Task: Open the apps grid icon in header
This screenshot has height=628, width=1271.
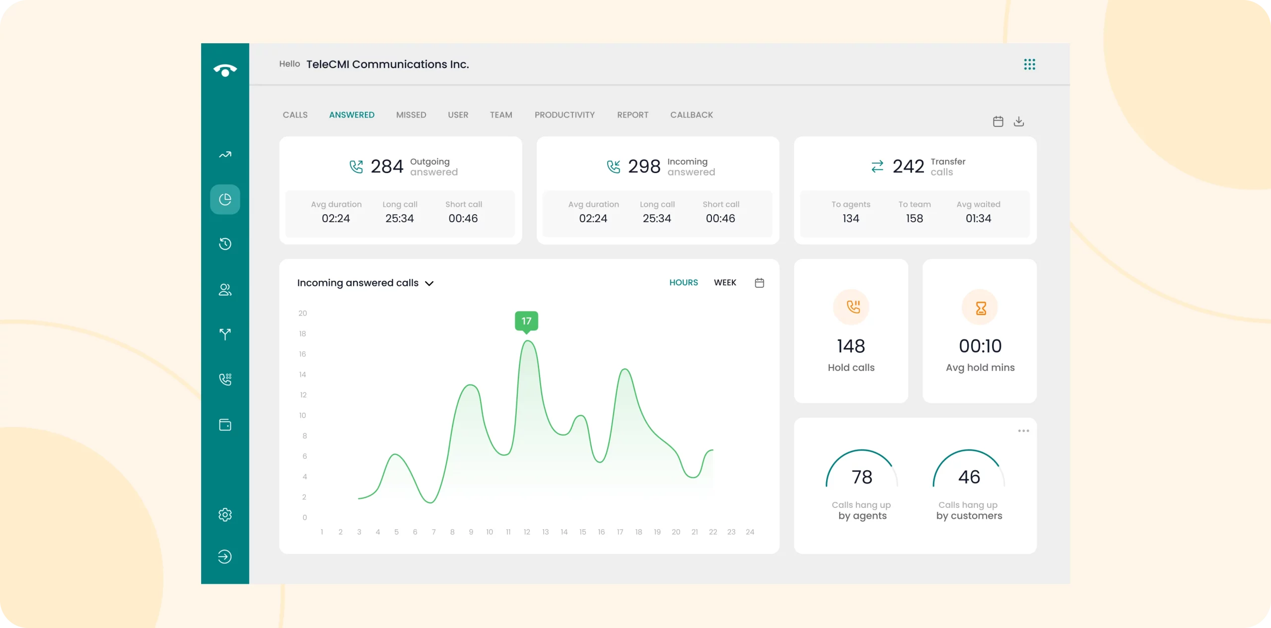Action: point(1029,64)
